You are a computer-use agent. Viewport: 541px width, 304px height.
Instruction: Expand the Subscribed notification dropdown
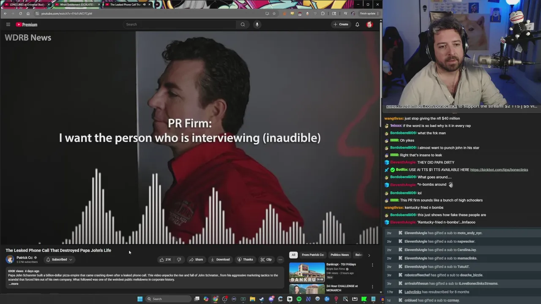59,260
